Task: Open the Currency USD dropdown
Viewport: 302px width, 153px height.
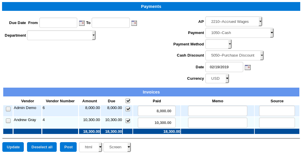Action: pyautogui.click(x=217, y=79)
